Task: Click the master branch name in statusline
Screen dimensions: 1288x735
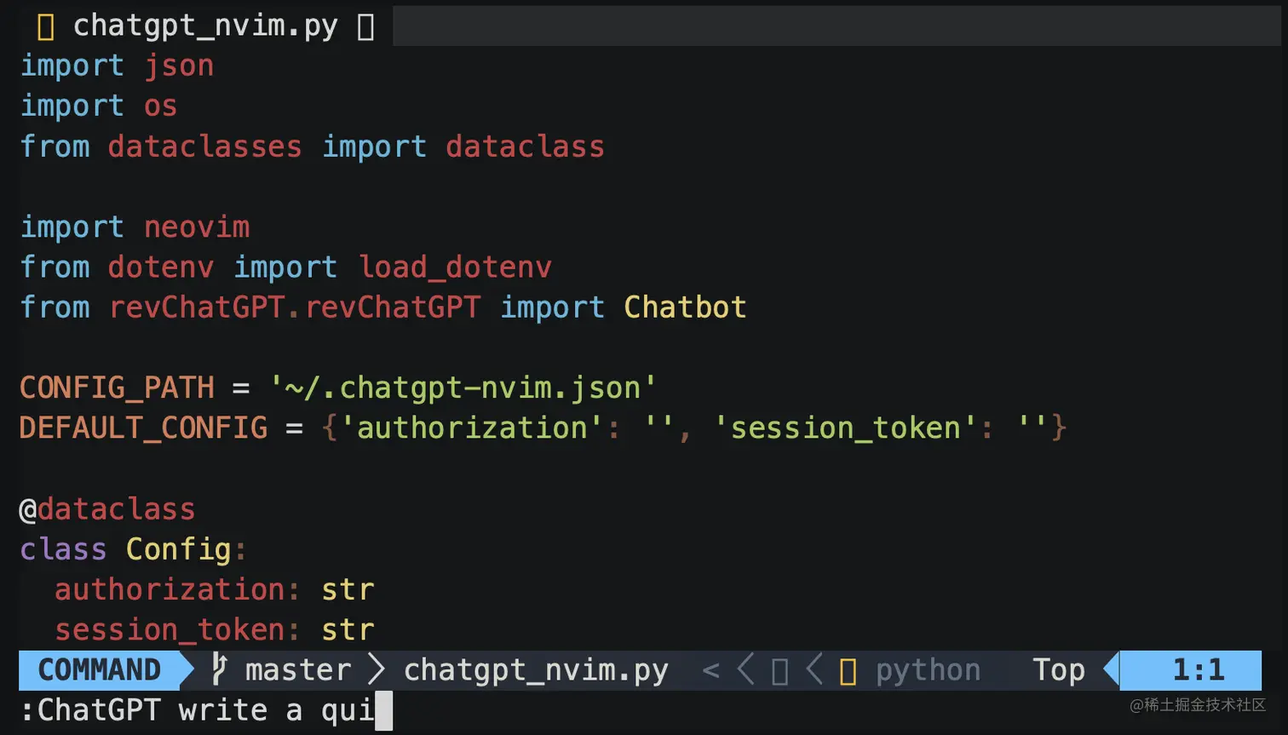Action: (298, 670)
